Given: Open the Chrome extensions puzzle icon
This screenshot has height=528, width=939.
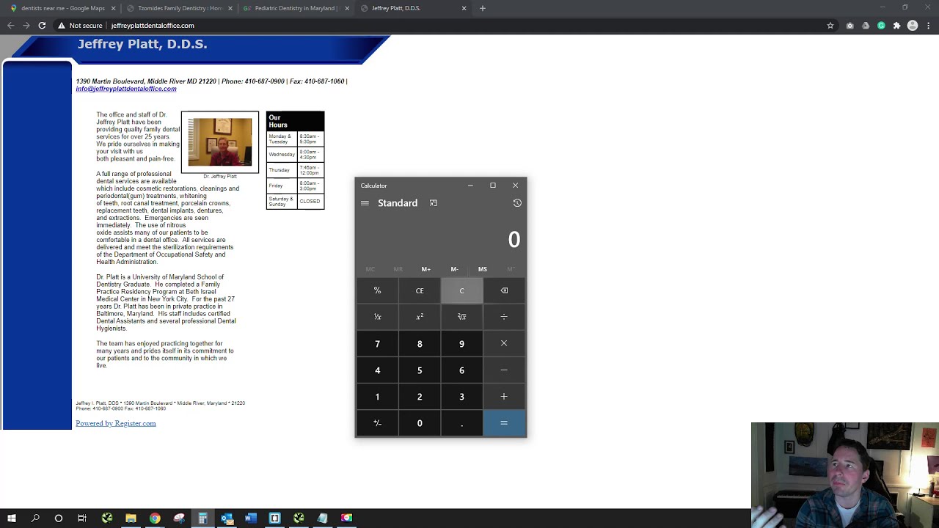Looking at the screenshot, I should (896, 26).
